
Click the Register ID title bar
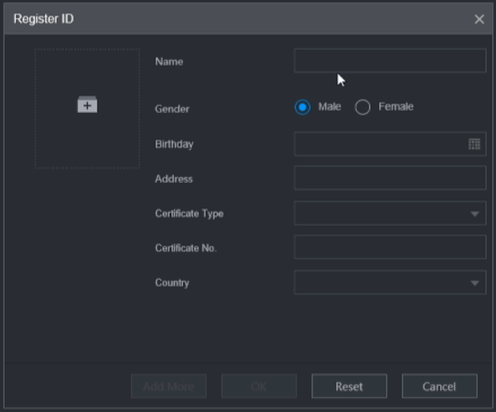coord(226,19)
